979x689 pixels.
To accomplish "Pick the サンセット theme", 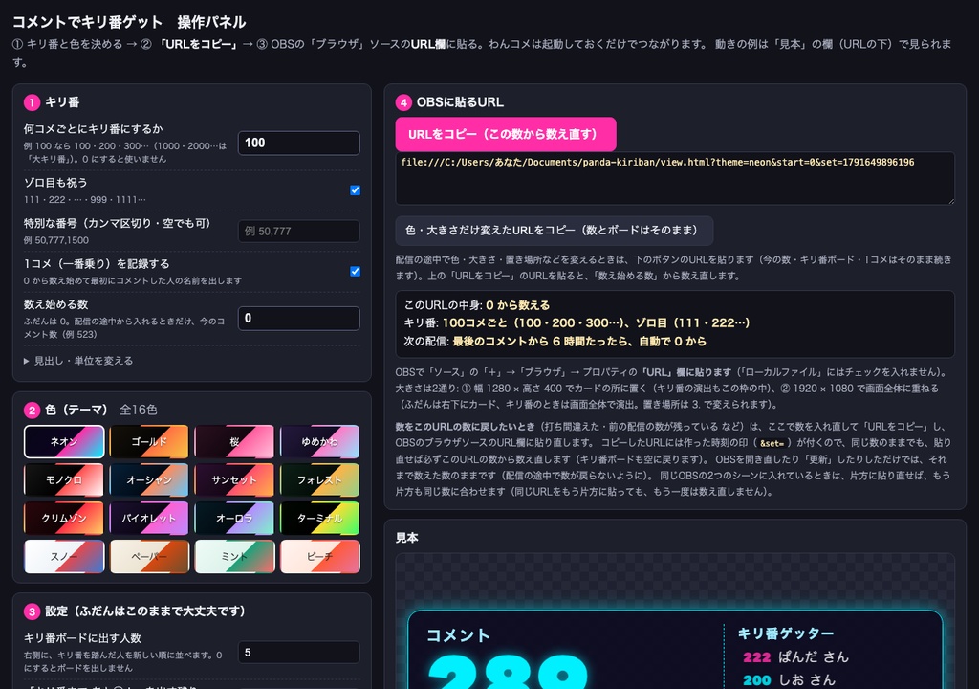I will 234,479.
